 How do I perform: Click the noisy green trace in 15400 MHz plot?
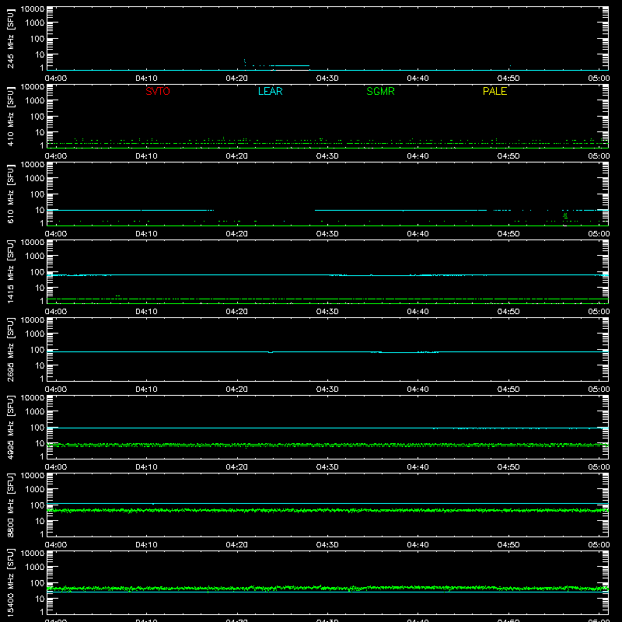click(327, 588)
